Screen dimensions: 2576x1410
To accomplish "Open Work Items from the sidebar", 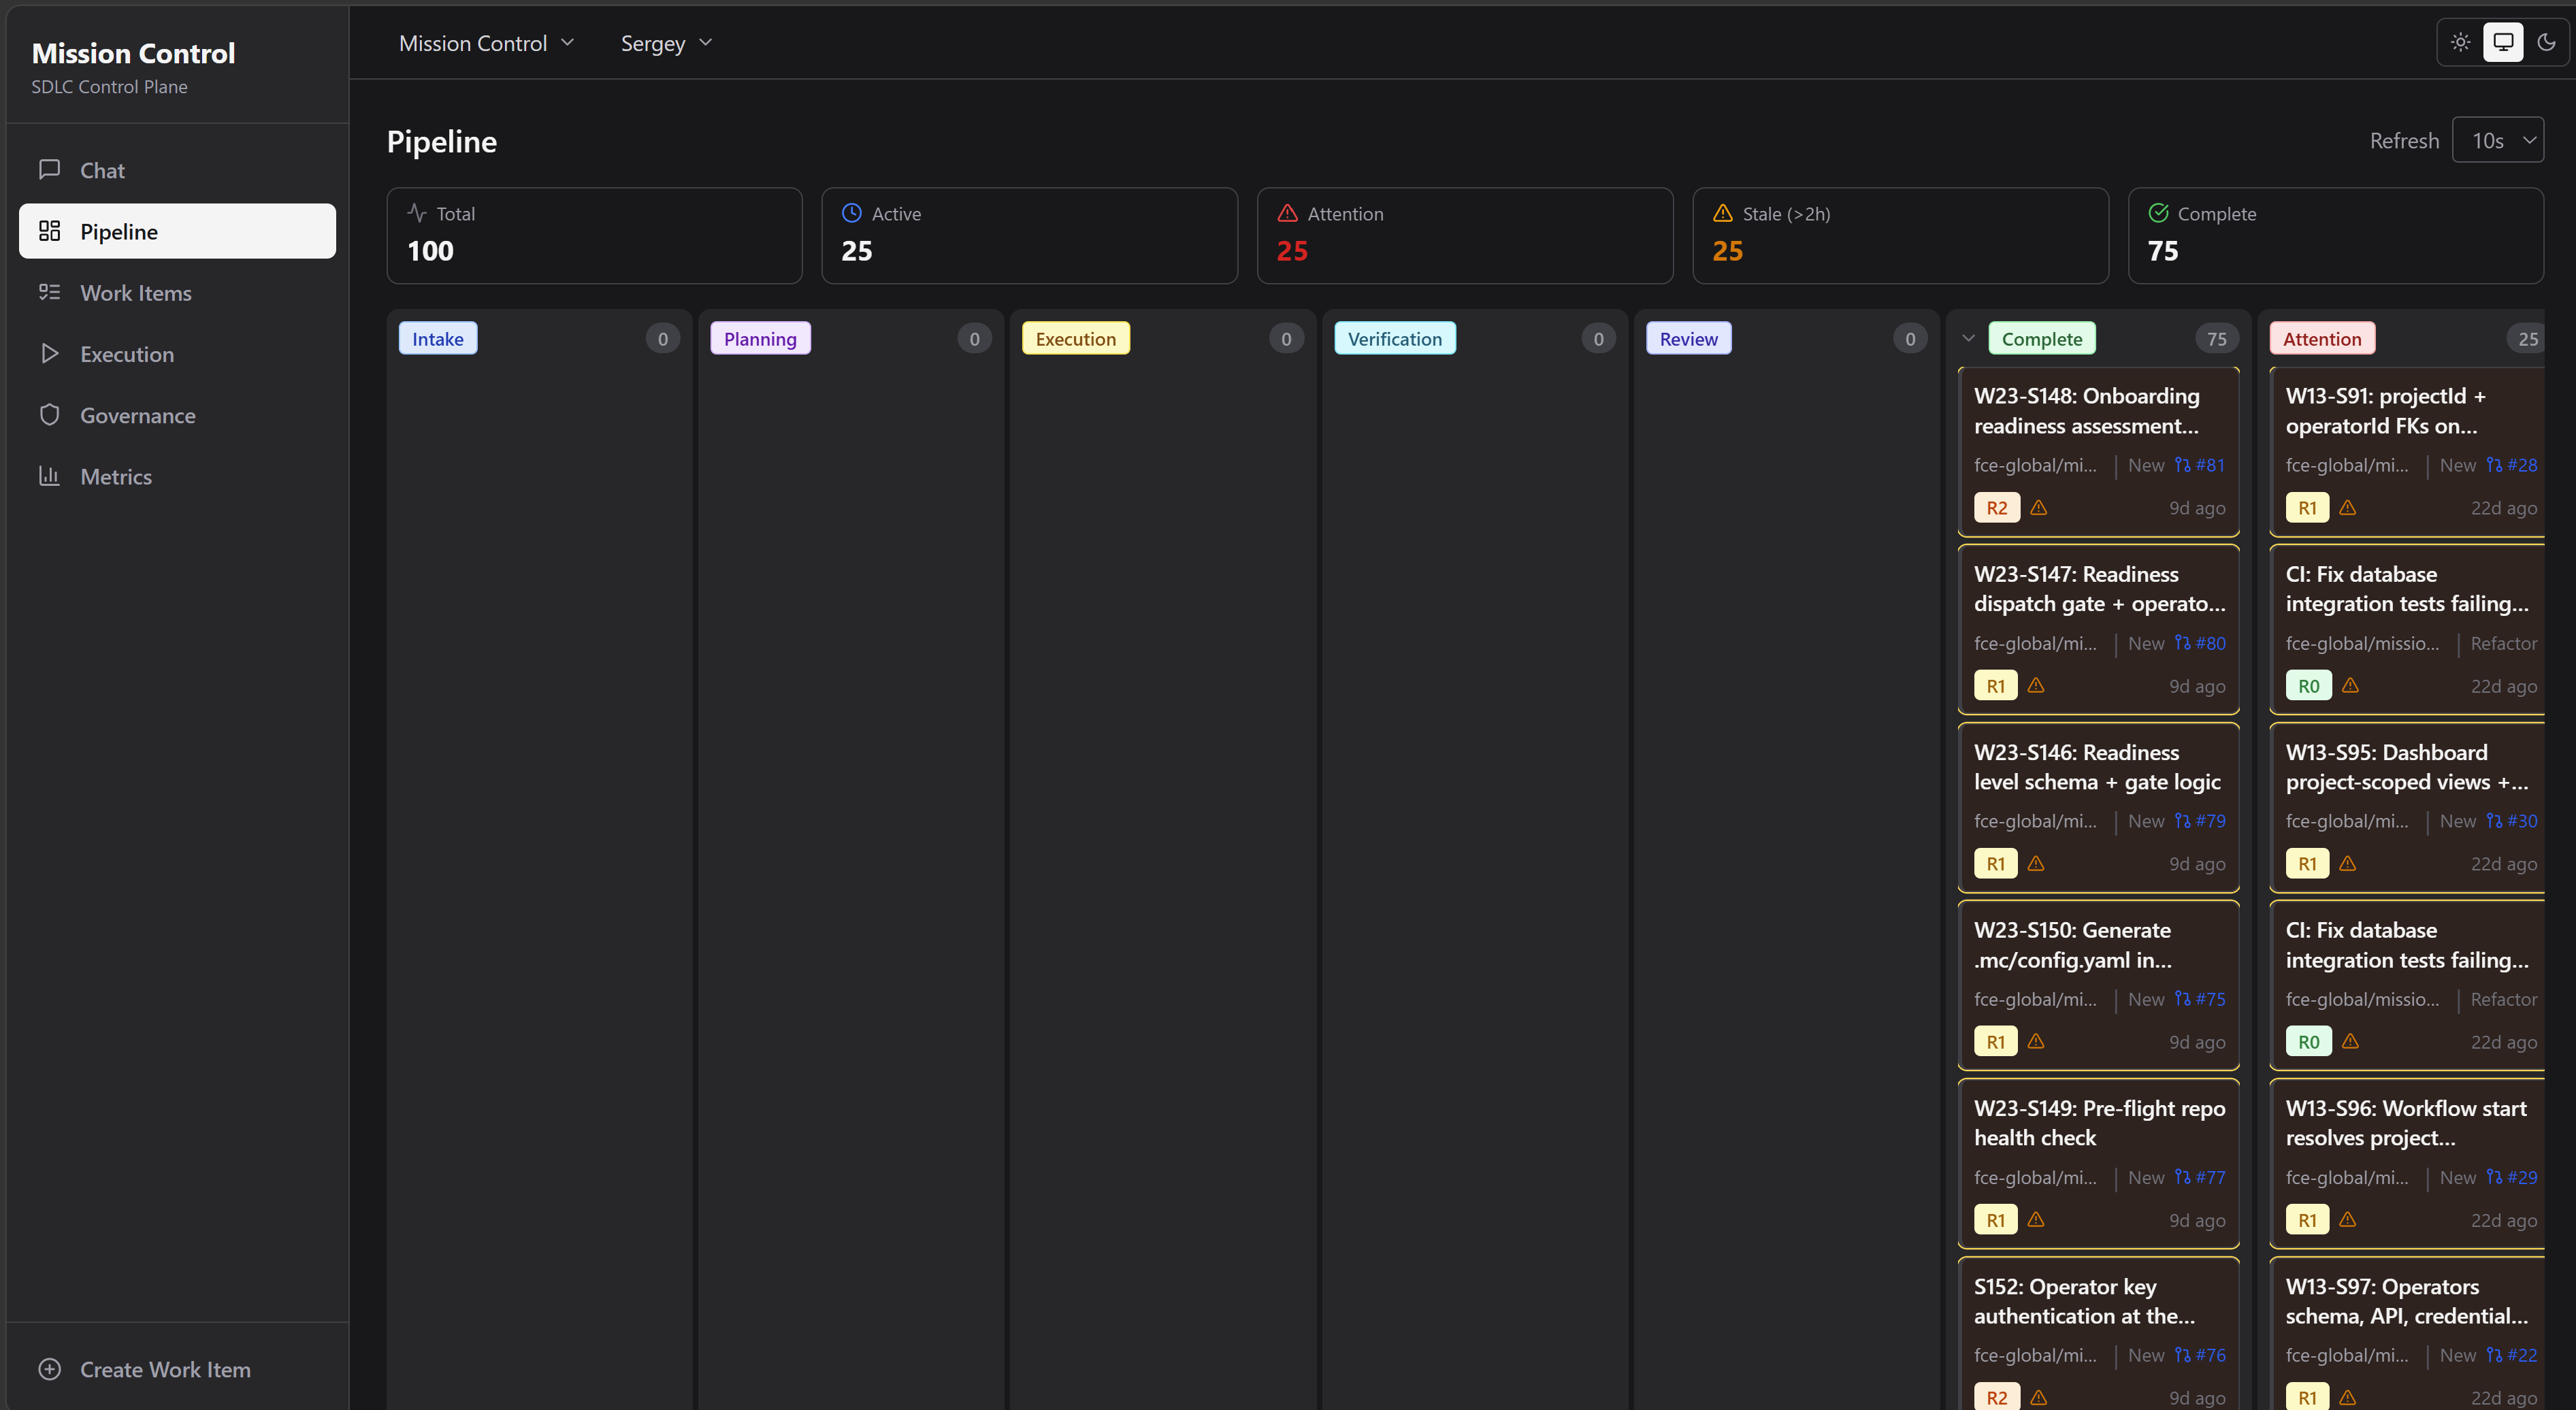I will pos(135,292).
